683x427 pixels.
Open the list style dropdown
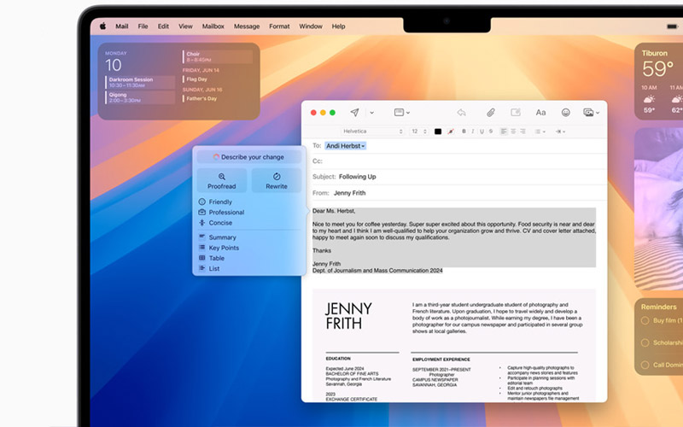[540, 132]
